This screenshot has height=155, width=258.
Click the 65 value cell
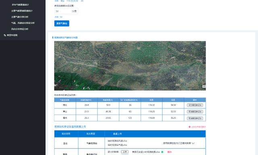(x=130, y=111)
